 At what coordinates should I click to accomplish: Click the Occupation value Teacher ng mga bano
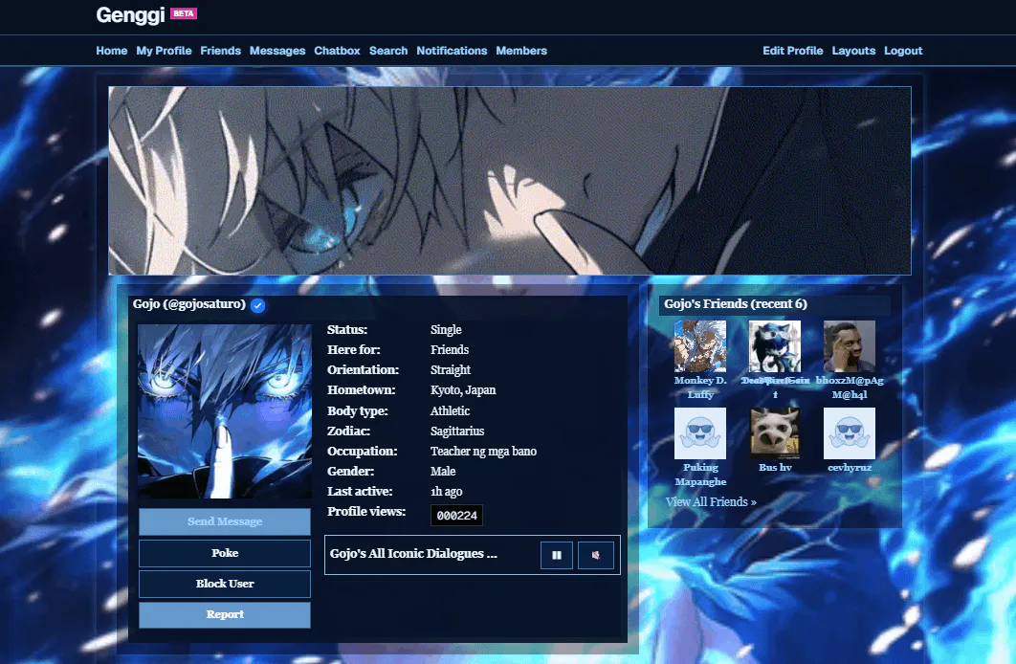click(x=483, y=451)
